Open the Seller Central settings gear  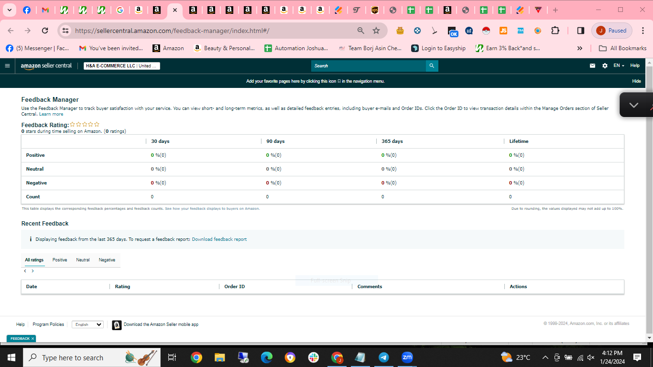coord(605,66)
